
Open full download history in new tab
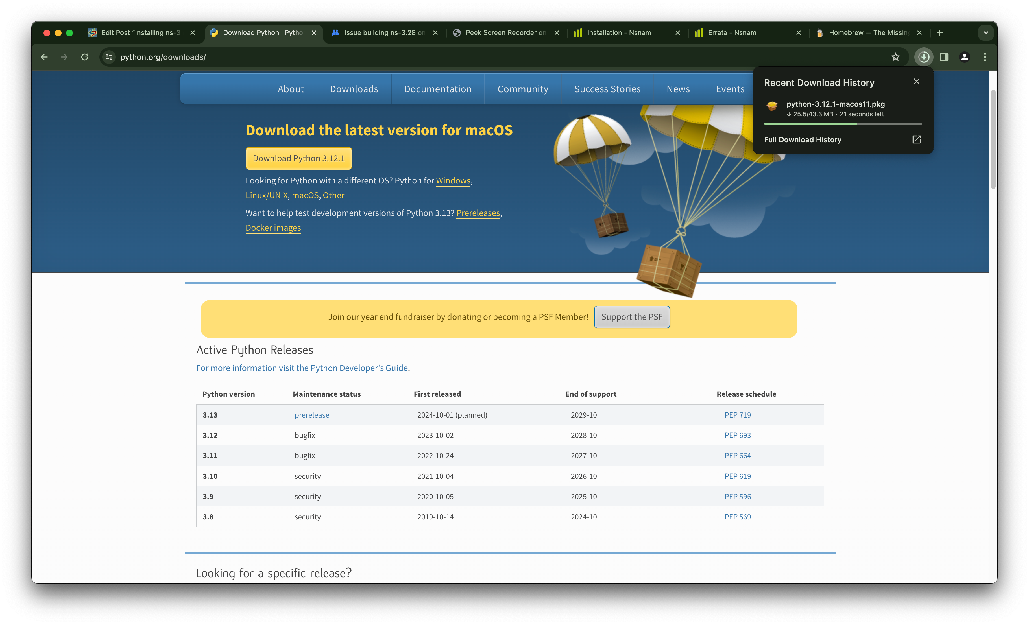917,139
